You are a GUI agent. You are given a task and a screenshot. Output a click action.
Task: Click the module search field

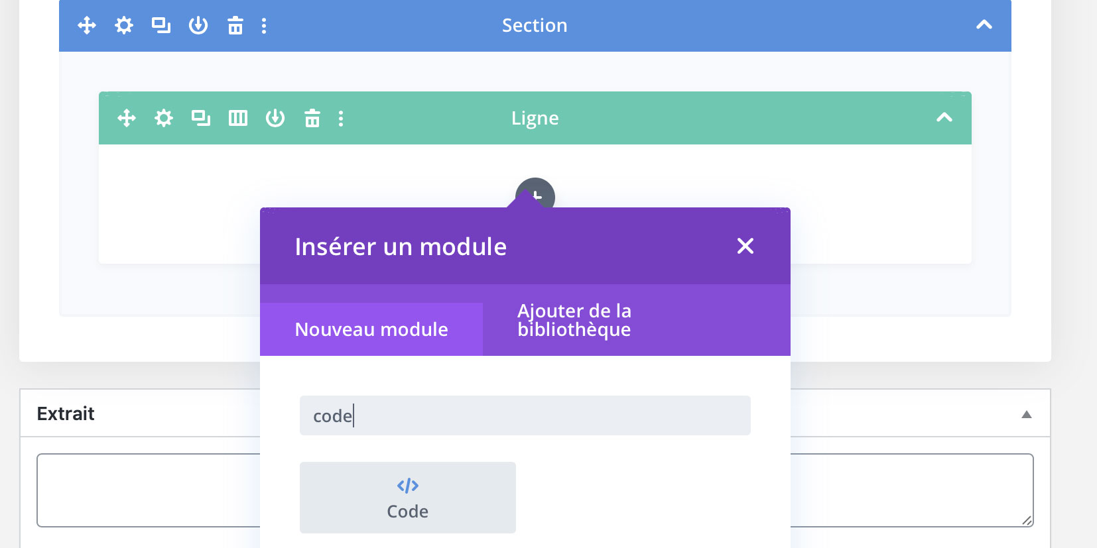tap(525, 415)
